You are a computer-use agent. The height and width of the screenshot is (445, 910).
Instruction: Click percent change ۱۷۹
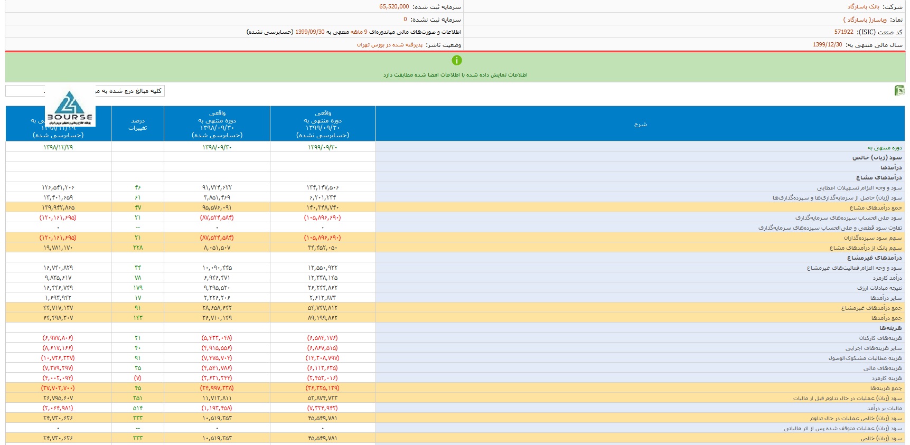138,288
